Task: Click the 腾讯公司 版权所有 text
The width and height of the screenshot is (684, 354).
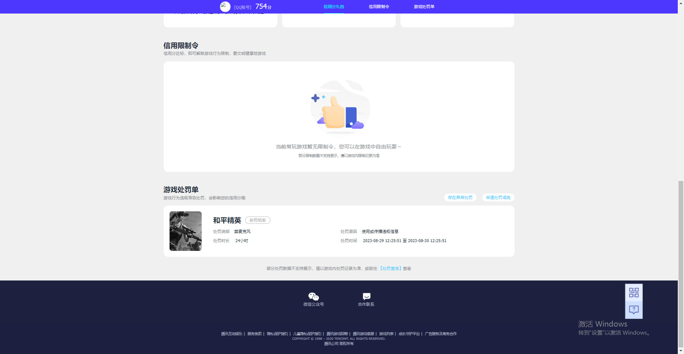Action: tap(339, 344)
